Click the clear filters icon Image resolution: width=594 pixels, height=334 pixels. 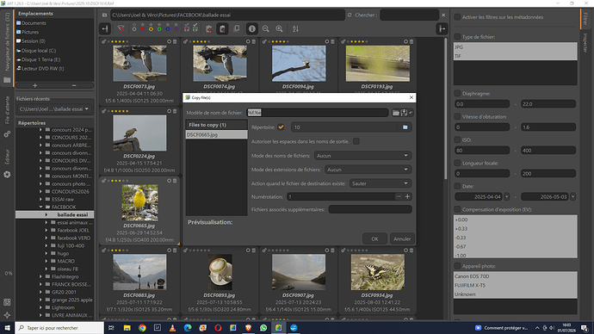pos(121,28)
